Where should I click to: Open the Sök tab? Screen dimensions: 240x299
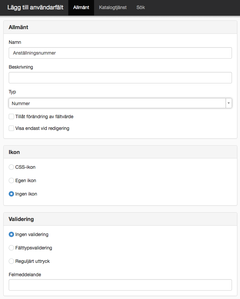click(141, 8)
